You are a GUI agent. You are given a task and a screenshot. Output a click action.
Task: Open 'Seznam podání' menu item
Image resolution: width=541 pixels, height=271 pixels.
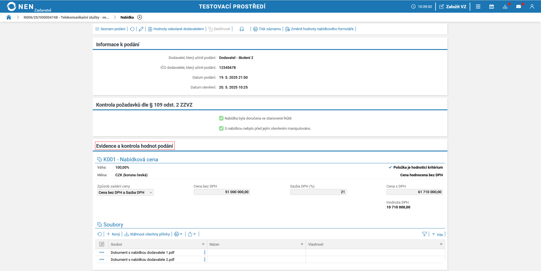click(110, 29)
